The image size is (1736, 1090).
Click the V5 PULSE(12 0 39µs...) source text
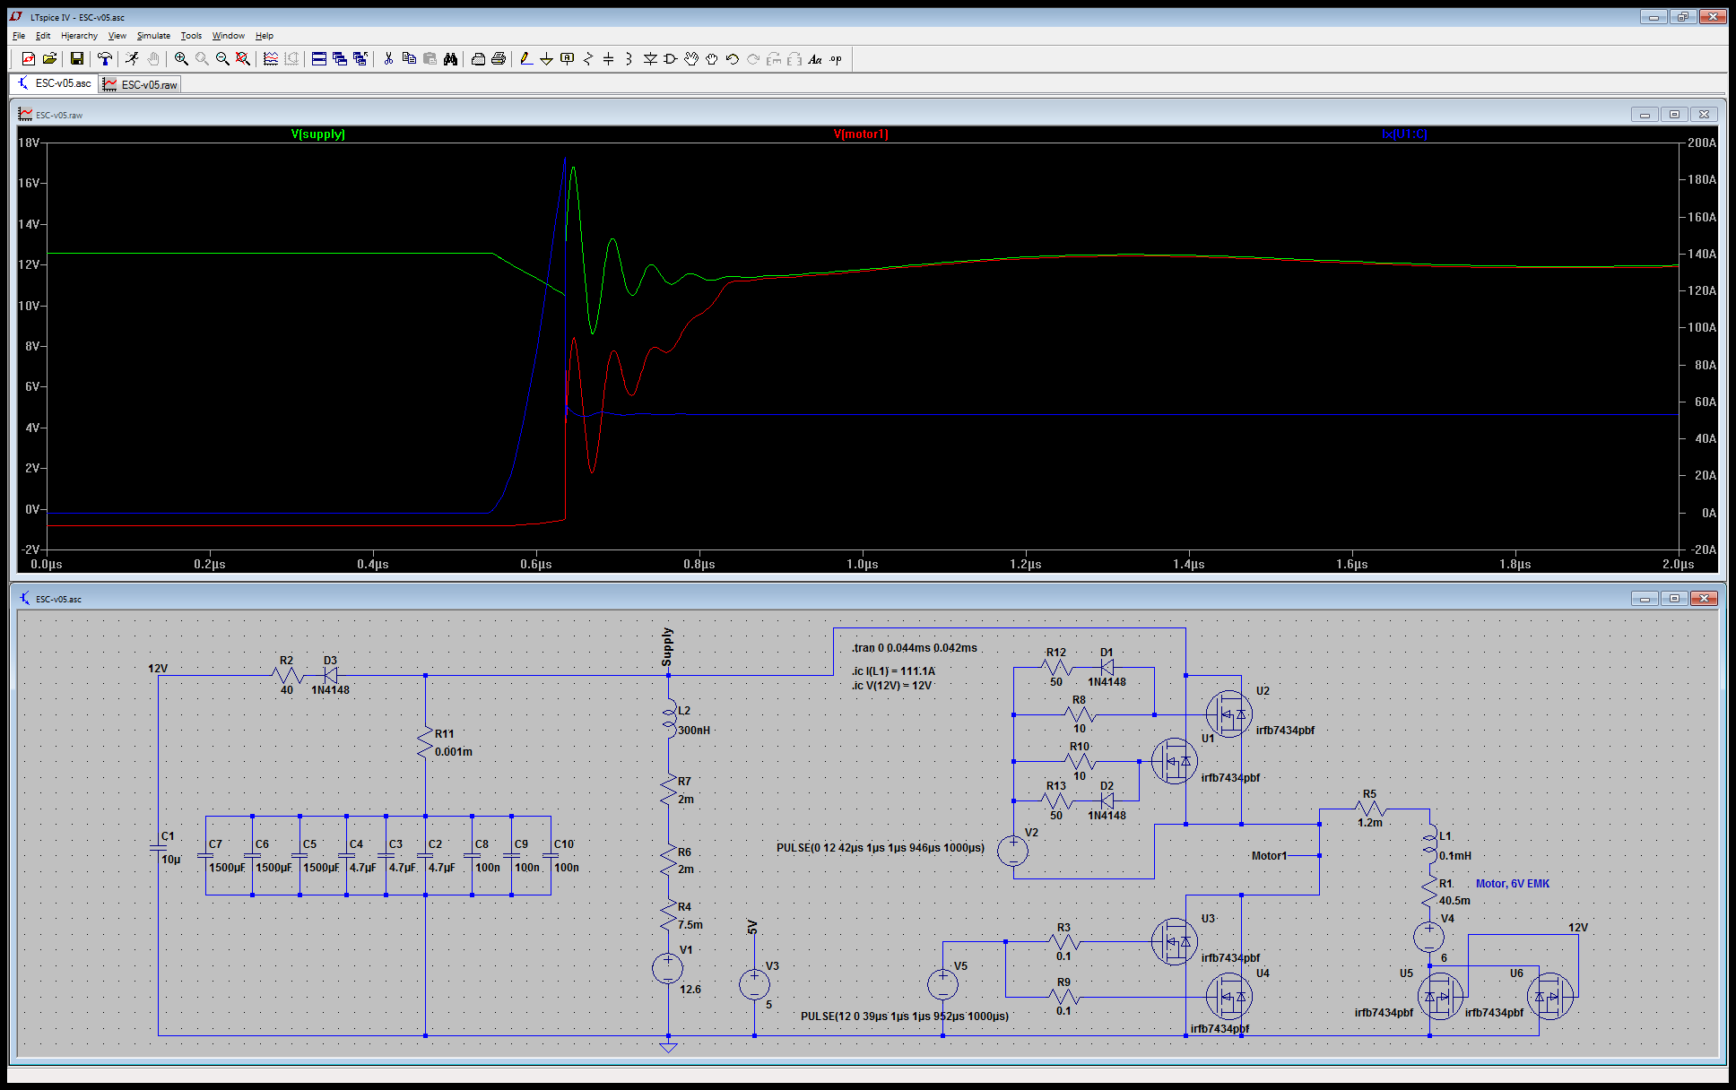(x=905, y=1016)
